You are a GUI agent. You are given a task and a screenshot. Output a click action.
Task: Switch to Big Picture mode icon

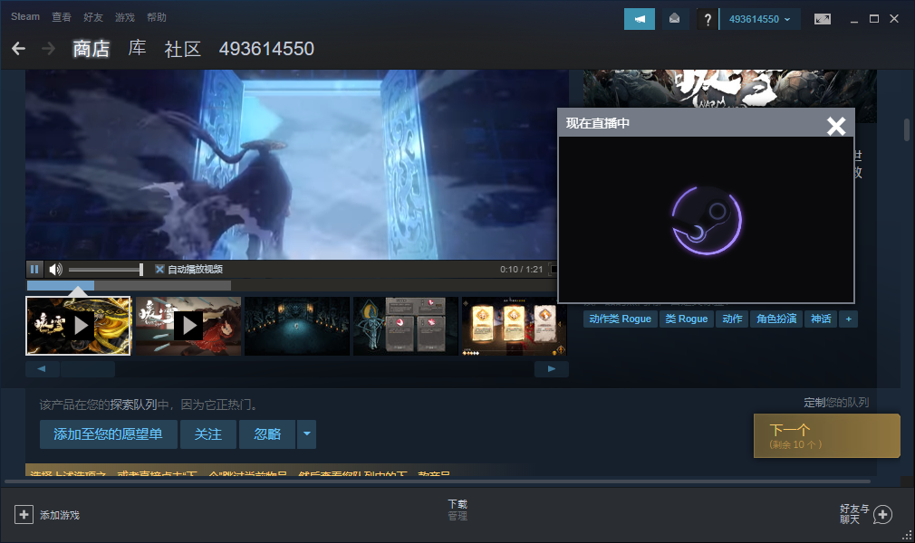pos(823,19)
